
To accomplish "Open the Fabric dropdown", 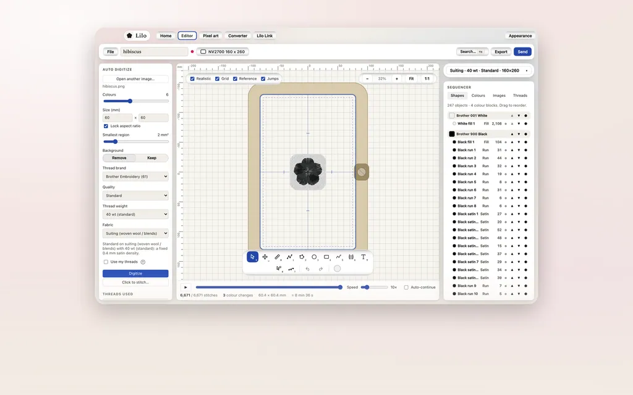I will point(135,233).
